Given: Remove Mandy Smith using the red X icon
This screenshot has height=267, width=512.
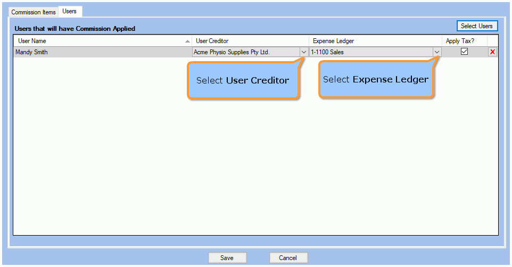Looking at the screenshot, I should point(492,52).
